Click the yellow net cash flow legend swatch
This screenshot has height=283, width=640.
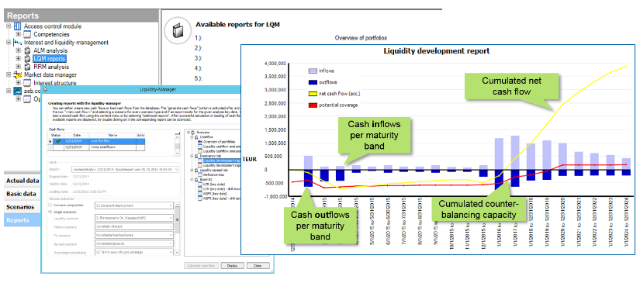click(x=313, y=94)
